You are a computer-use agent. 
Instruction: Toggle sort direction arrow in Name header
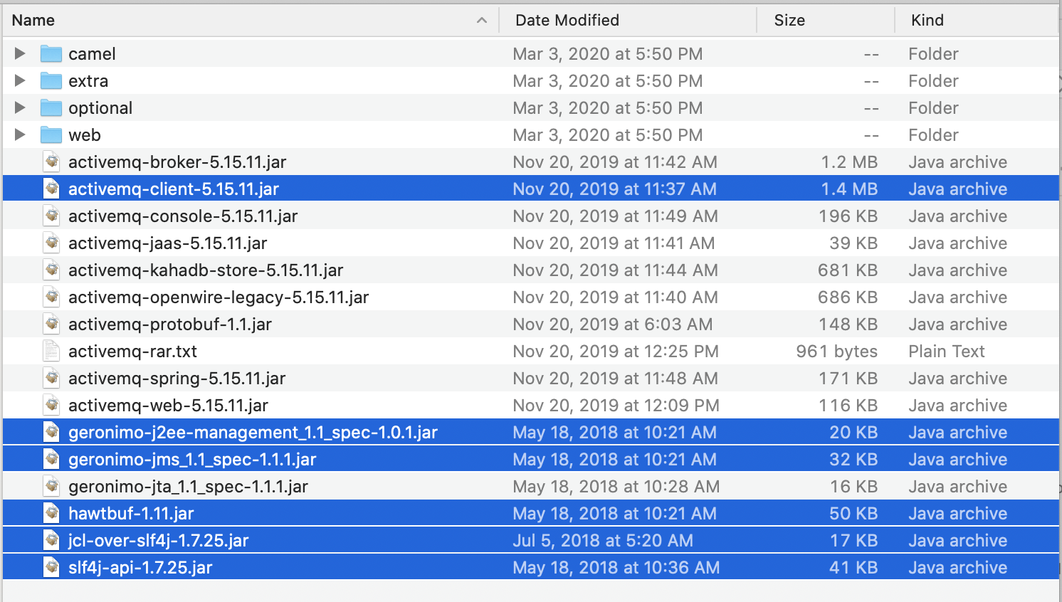pos(482,20)
